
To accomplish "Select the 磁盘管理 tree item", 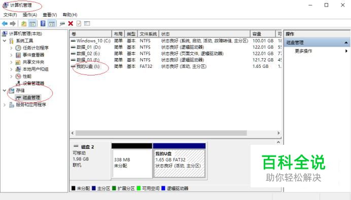I will (x=31, y=98).
